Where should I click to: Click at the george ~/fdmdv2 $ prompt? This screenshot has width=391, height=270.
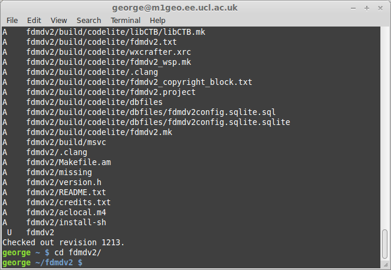click(42, 262)
